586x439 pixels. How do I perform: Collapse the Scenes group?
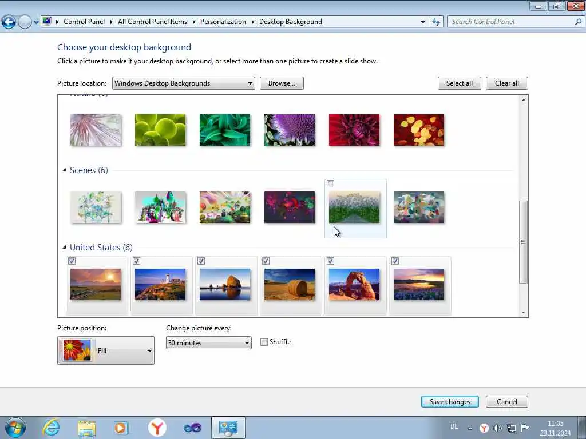pyautogui.click(x=64, y=170)
